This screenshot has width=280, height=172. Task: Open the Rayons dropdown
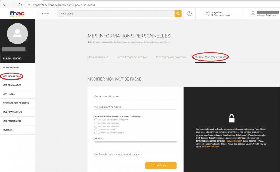(47, 14)
